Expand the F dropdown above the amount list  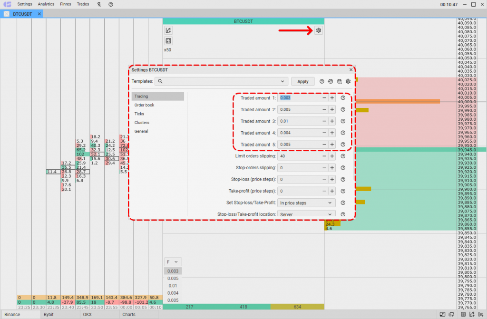click(x=173, y=261)
